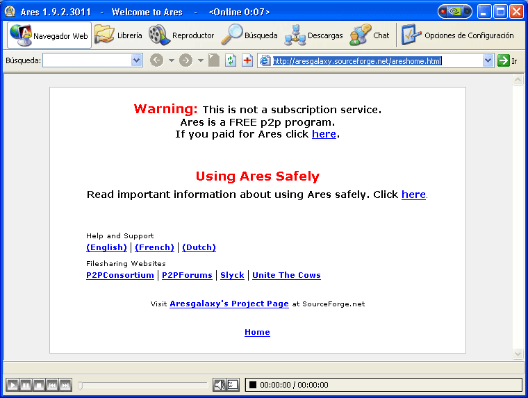Viewport: 528px width, 398px height.
Task: Click the playback seek slider
Action: click(142, 385)
